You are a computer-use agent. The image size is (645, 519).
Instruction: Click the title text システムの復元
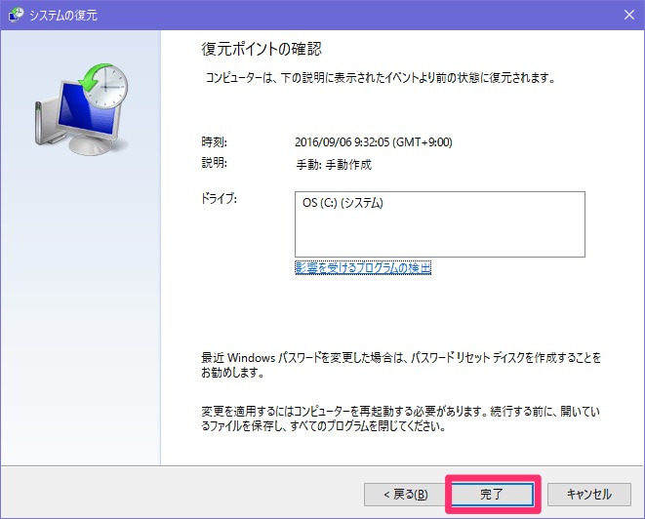[x=63, y=16]
